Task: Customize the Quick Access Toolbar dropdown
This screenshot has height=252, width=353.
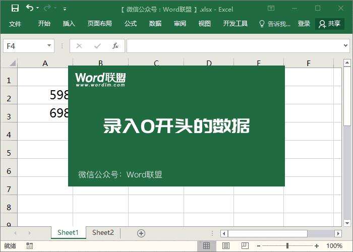Action: (65, 9)
